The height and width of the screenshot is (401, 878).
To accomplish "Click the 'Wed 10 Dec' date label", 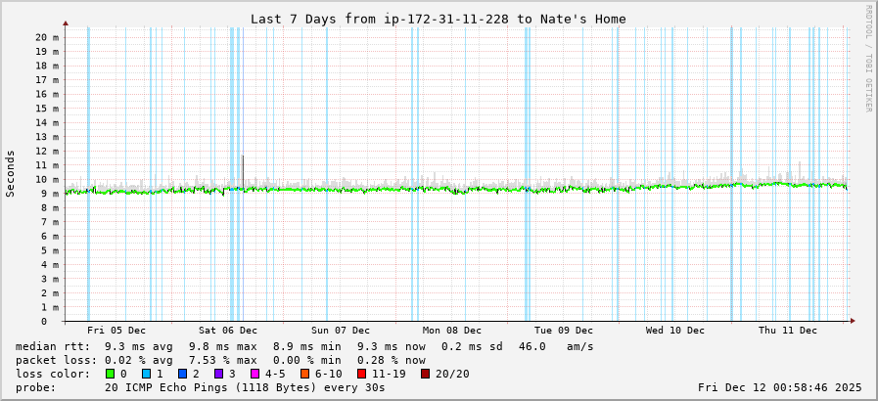I will (x=675, y=331).
